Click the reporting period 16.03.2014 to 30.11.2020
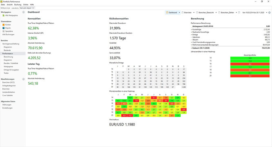Viewport: 272px width, 147px height. pos(253,13)
